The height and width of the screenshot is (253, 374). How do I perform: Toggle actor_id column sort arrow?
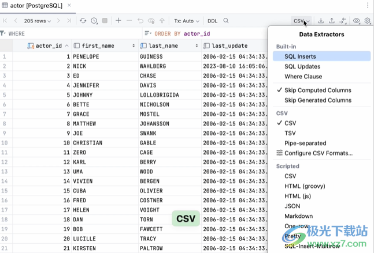coord(67,46)
